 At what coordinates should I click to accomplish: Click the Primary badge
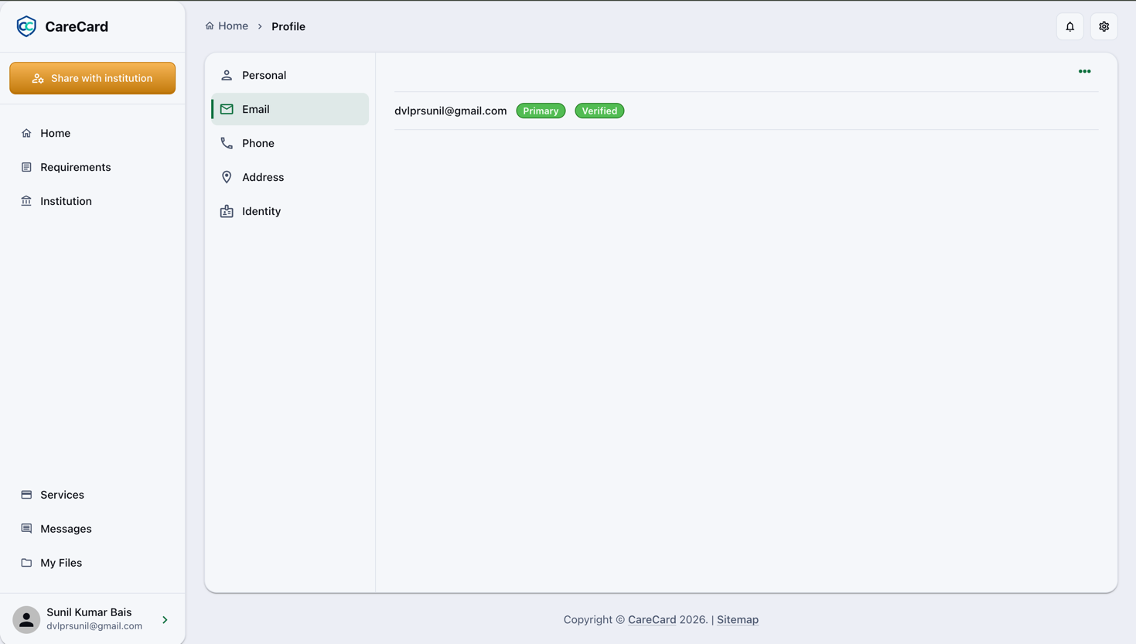click(x=541, y=111)
